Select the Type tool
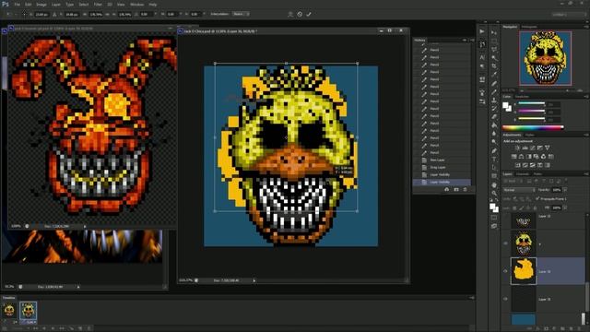590x332 pixels. [x=494, y=159]
